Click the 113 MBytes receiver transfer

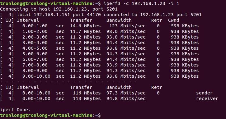coord(87,98)
